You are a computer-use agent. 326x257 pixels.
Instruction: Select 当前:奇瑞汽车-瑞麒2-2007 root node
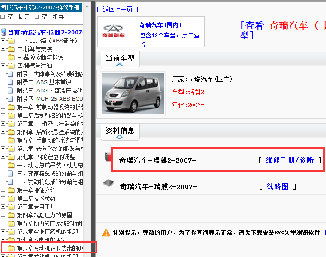coord(45,32)
